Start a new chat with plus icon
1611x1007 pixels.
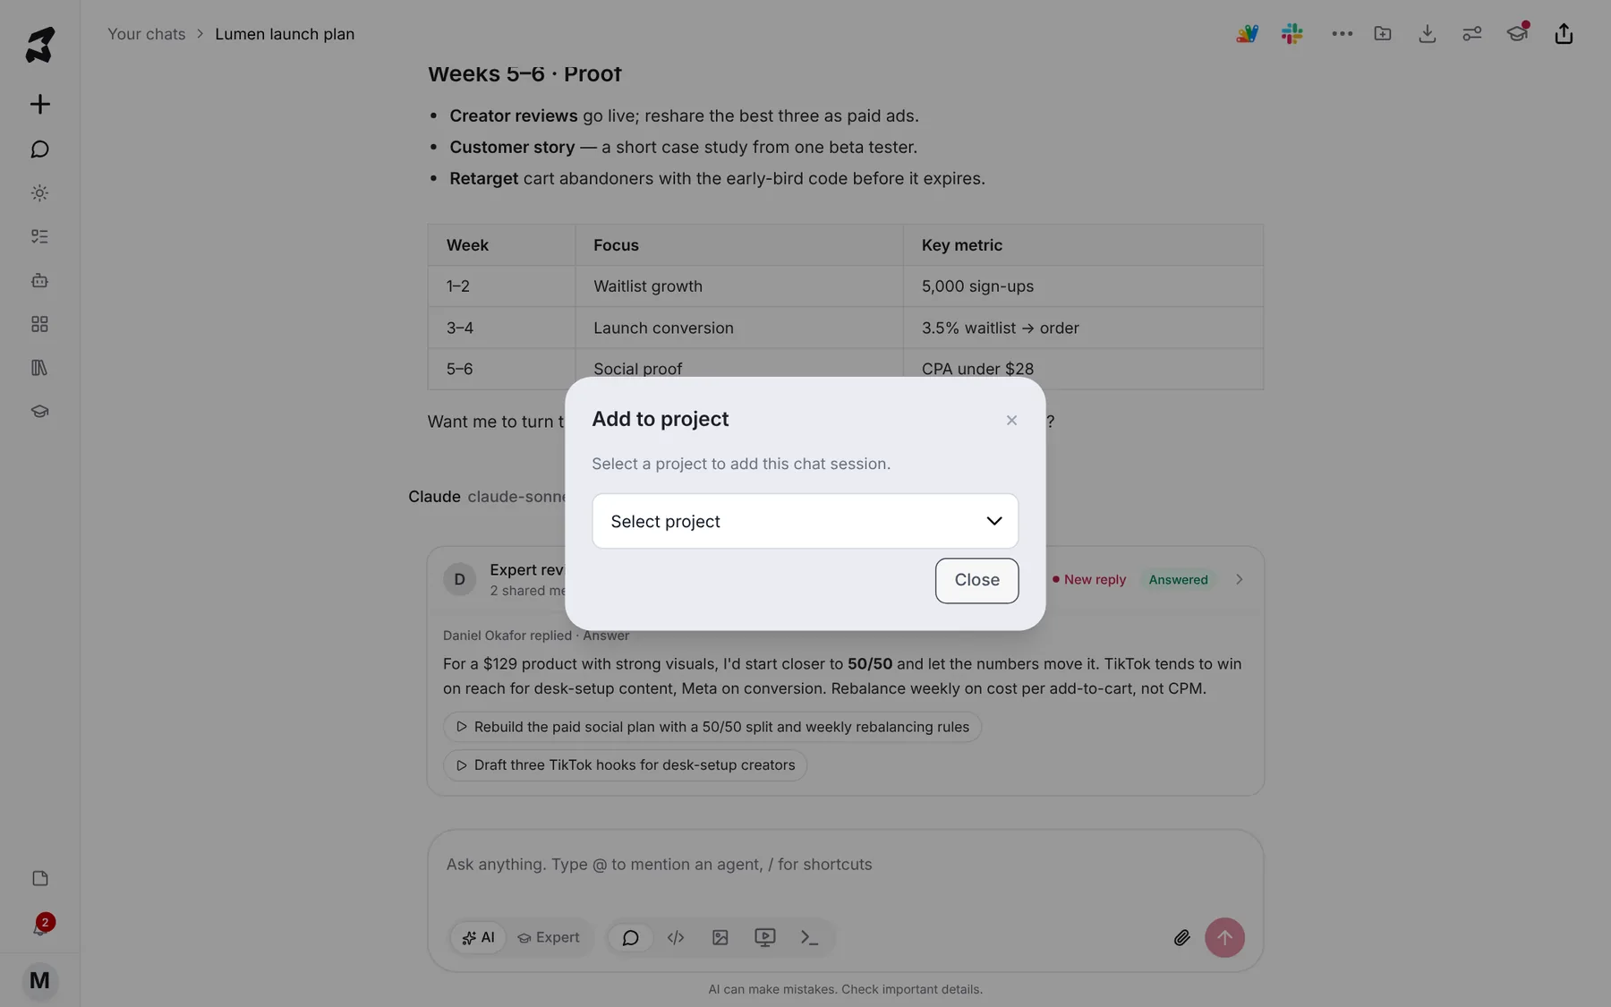click(39, 104)
